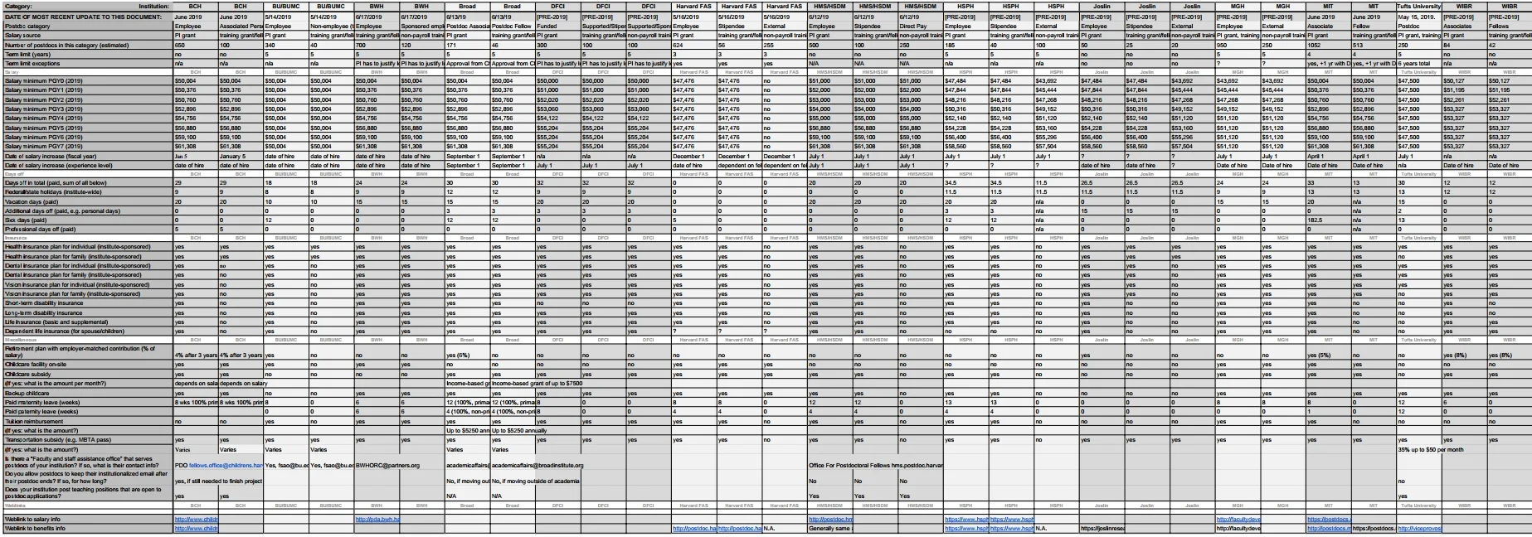Select 'Short-term disability insurance' row label
The height and width of the screenshot is (537, 1532).
click(87, 302)
